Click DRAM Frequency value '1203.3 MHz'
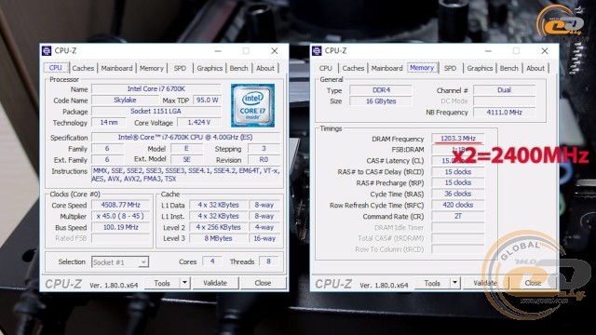Screen dimensions: 596x335 (x=457, y=139)
